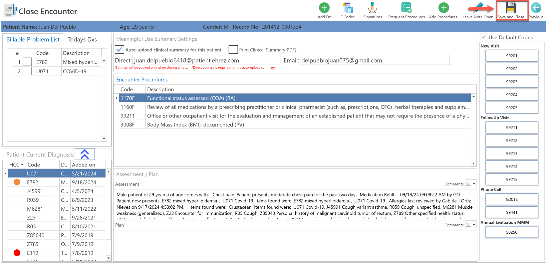Switch to Todays Dxs tab
Viewport: 548px width, 264px height.
click(x=82, y=39)
